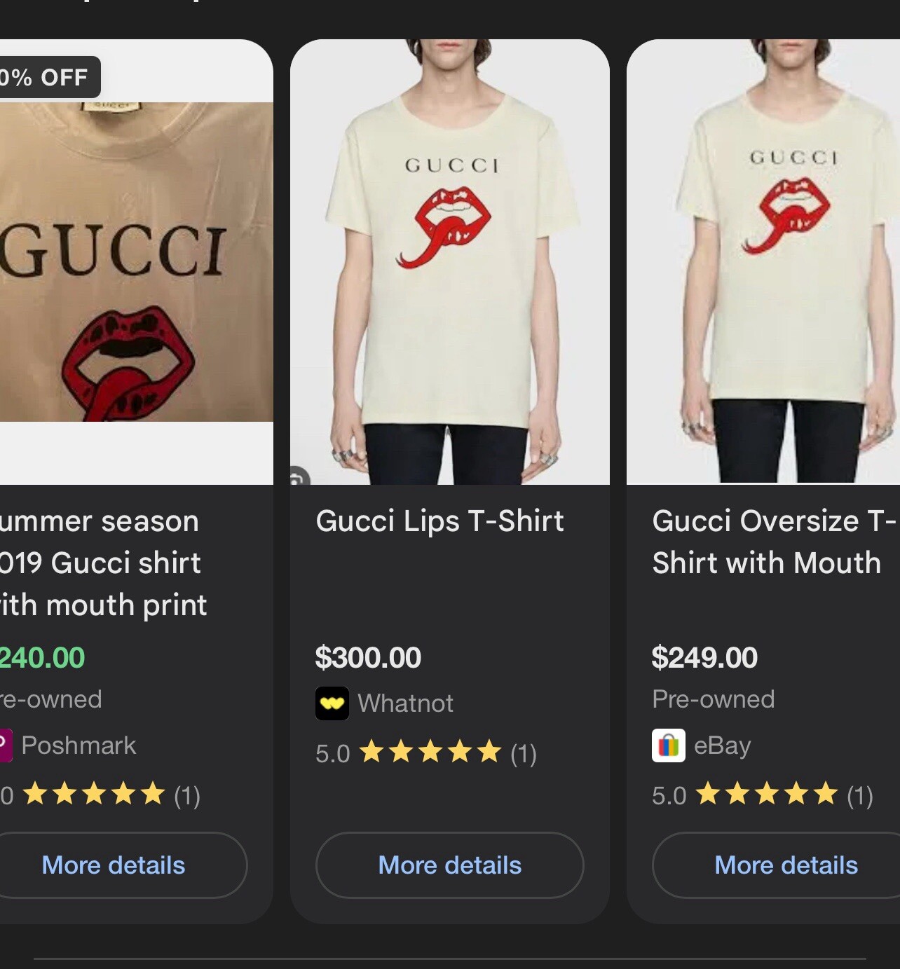Click the discount OFF badge

(x=42, y=77)
